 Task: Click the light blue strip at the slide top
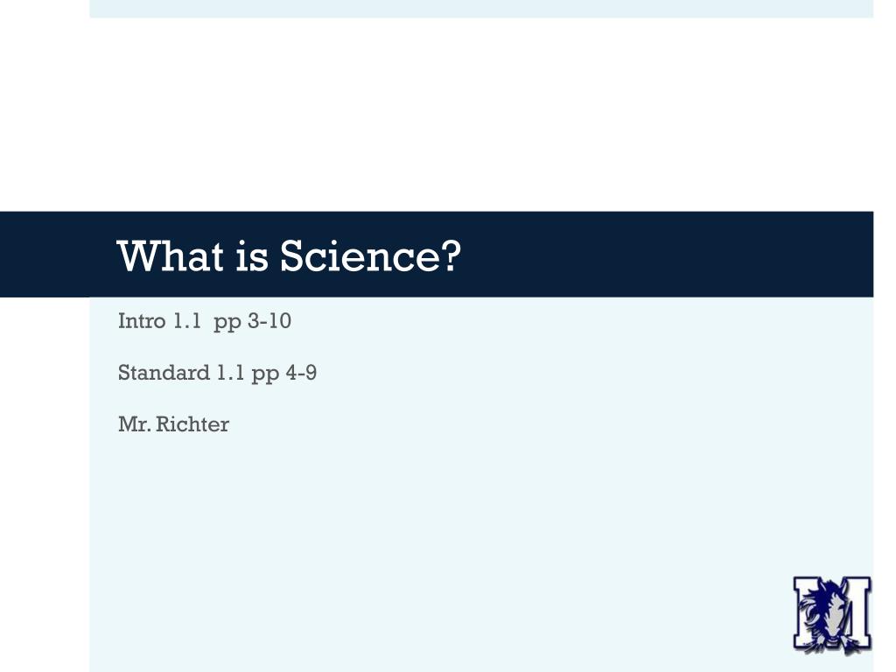(x=481, y=9)
